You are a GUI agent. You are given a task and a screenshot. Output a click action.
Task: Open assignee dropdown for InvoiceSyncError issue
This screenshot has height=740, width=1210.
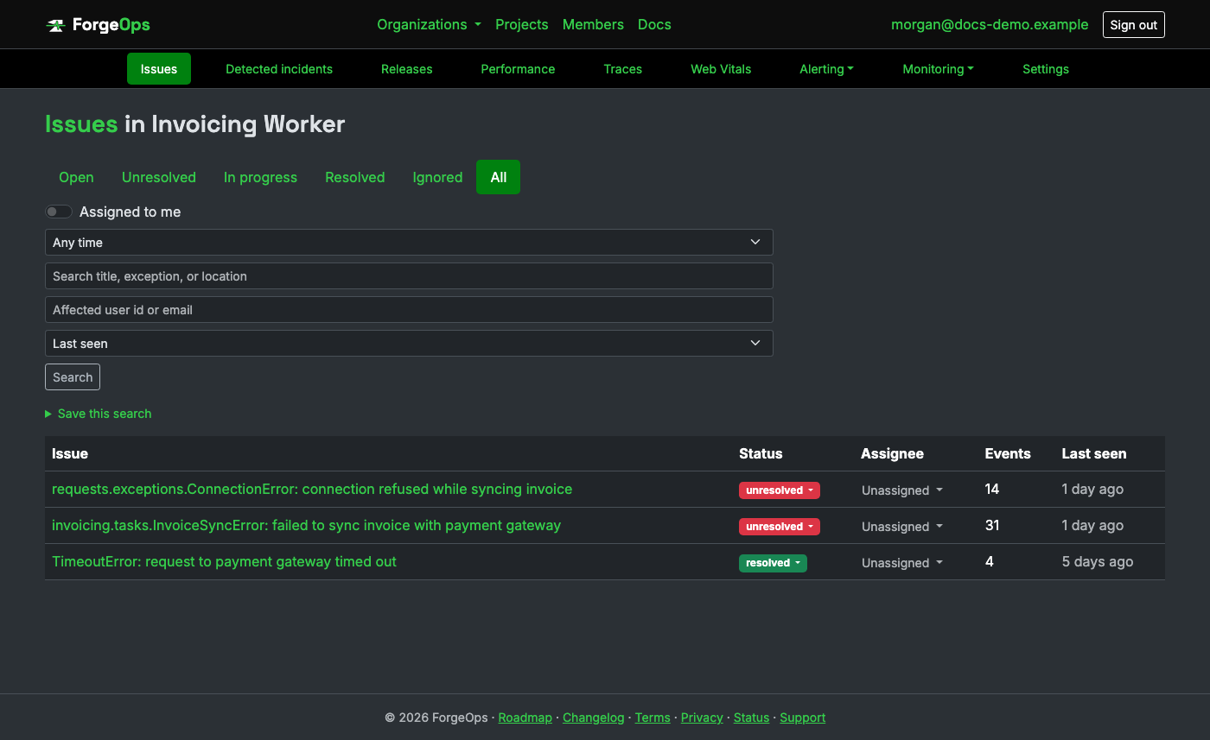coord(901,527)
